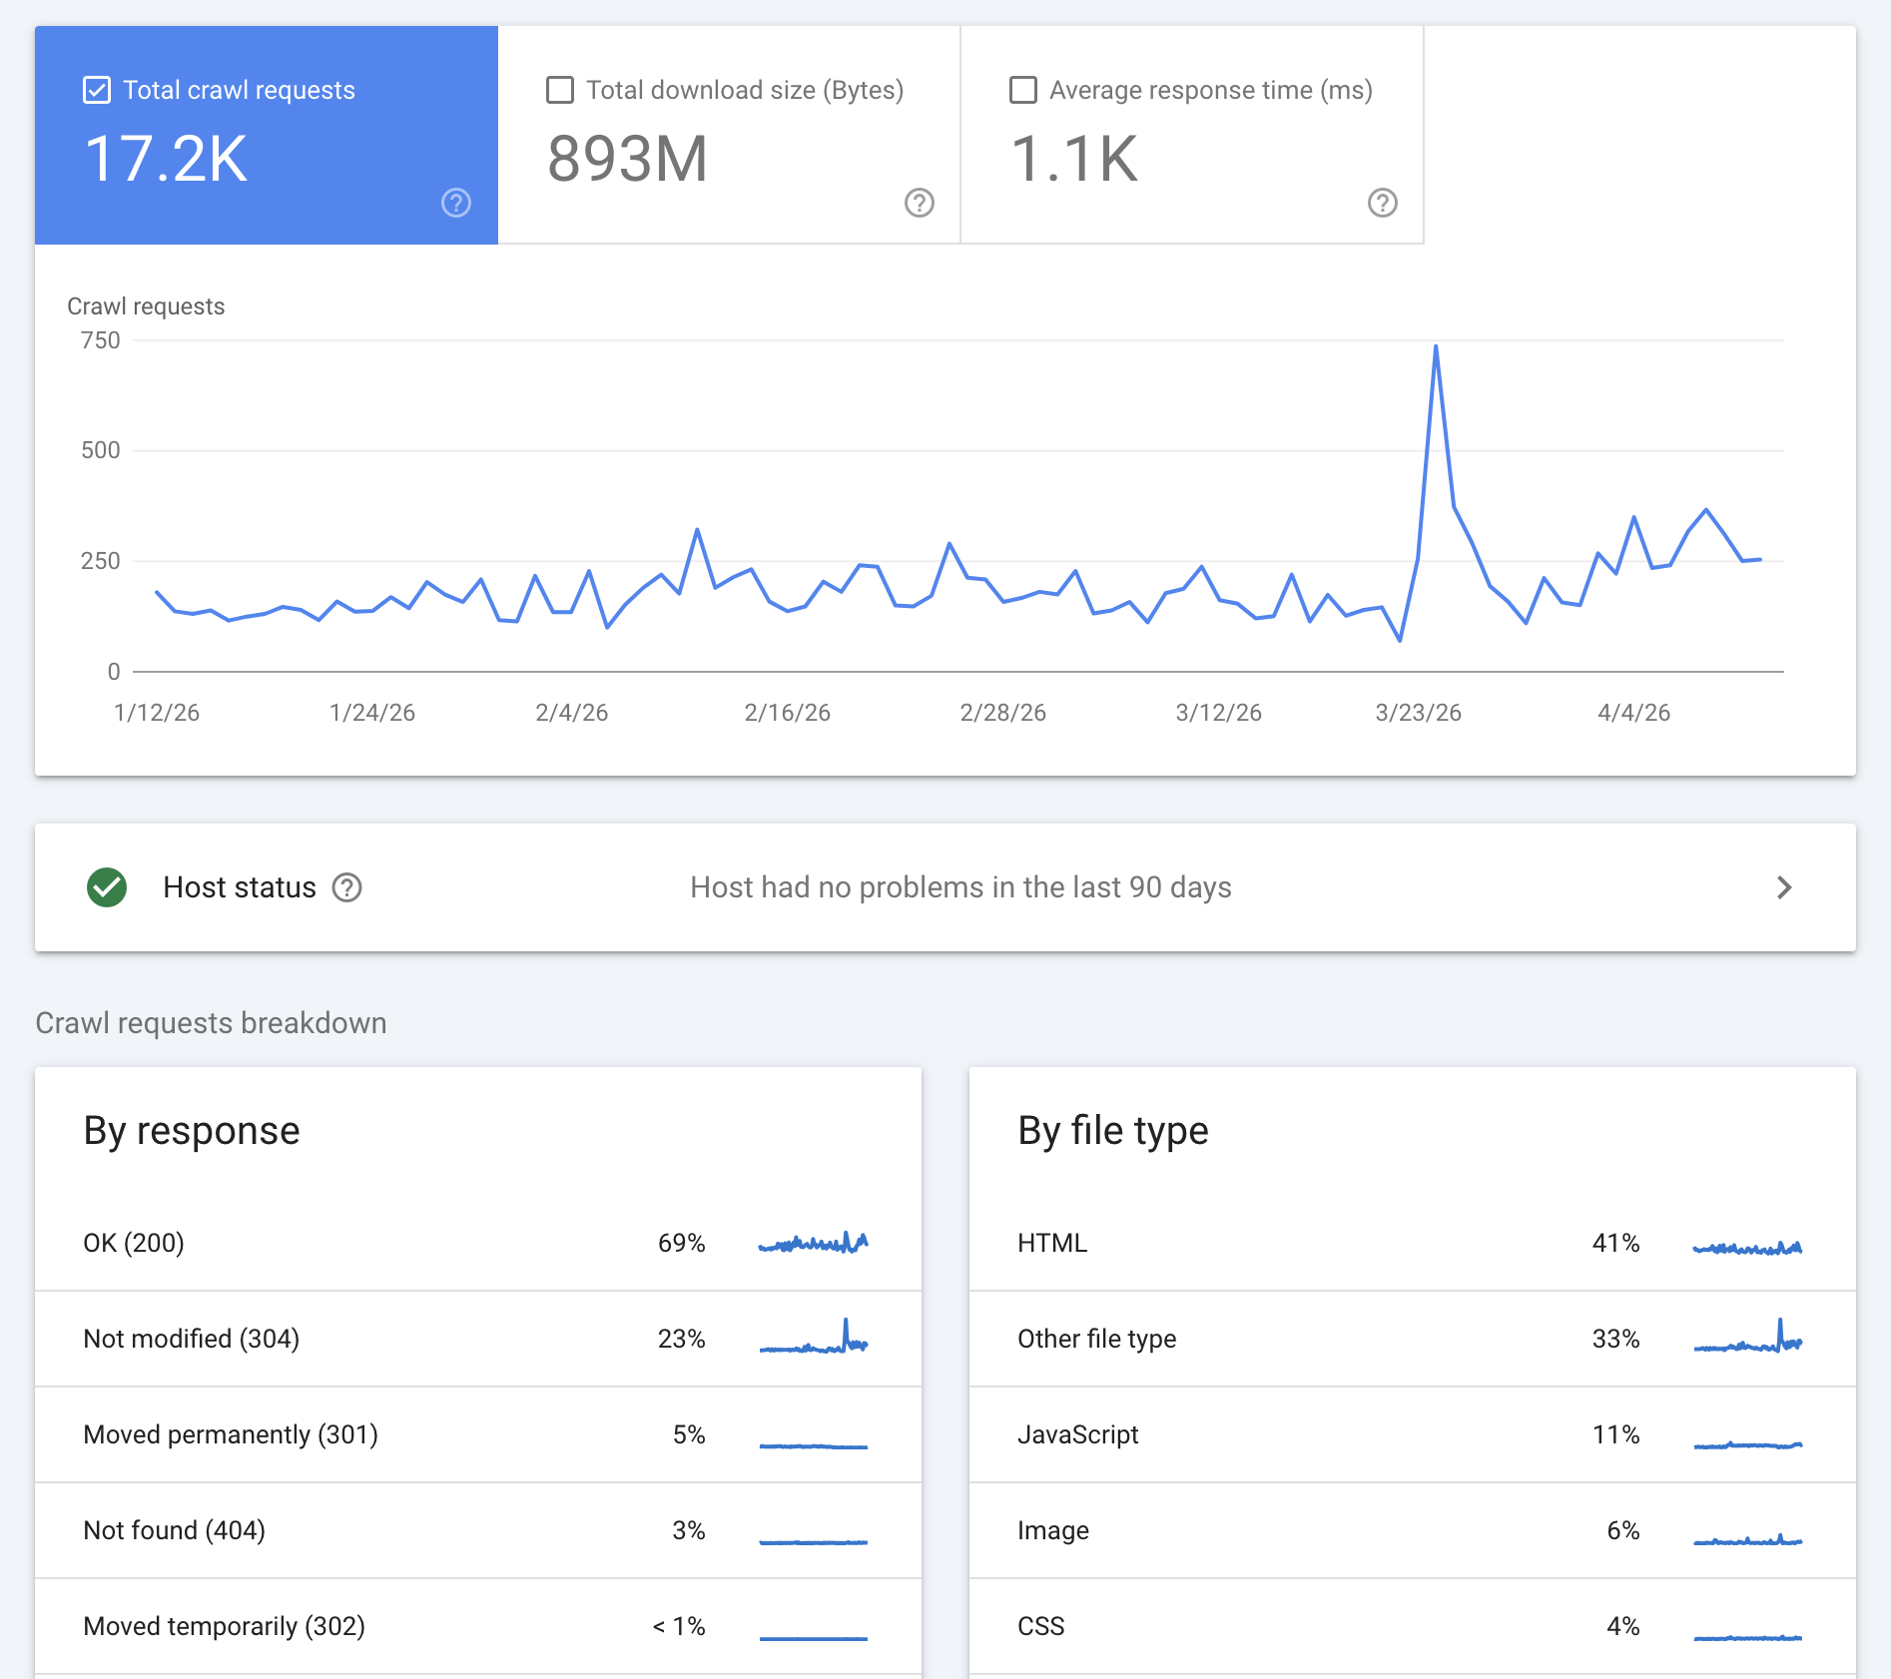Click the sparkline beside Other file type
This screenshot has width=1891, height=1679.
pos(1748,1339)
